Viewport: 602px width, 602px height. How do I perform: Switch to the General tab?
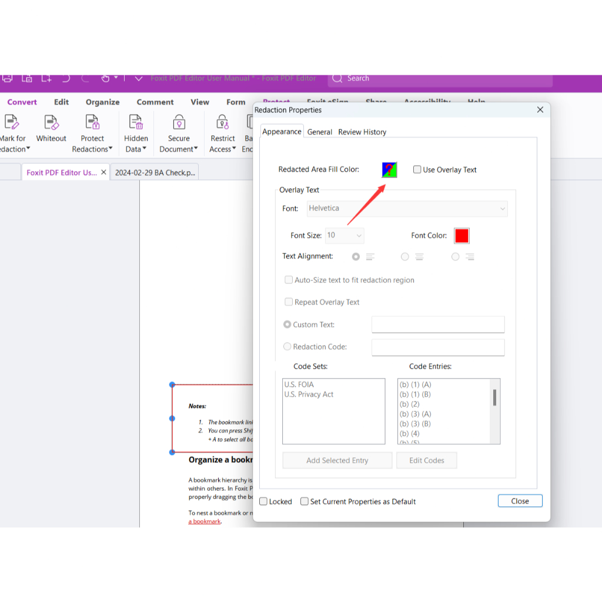(x=320, y=132)
